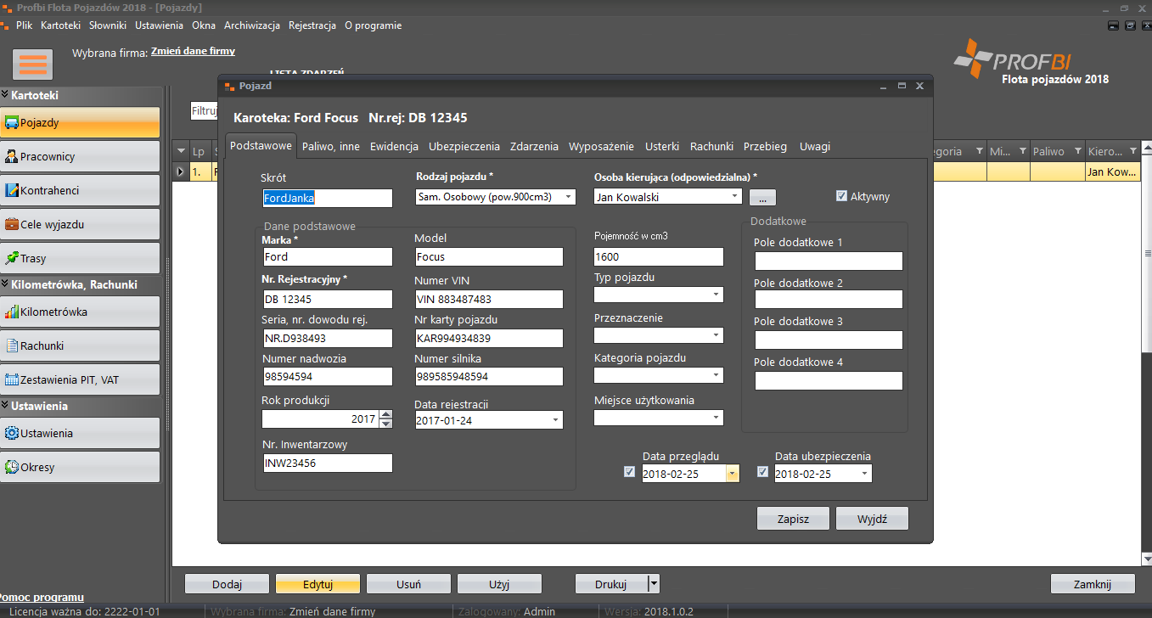This screenshot has height=618, width=1152.
Task: Switch to the Uwagi tab
Action: point(815,146)
